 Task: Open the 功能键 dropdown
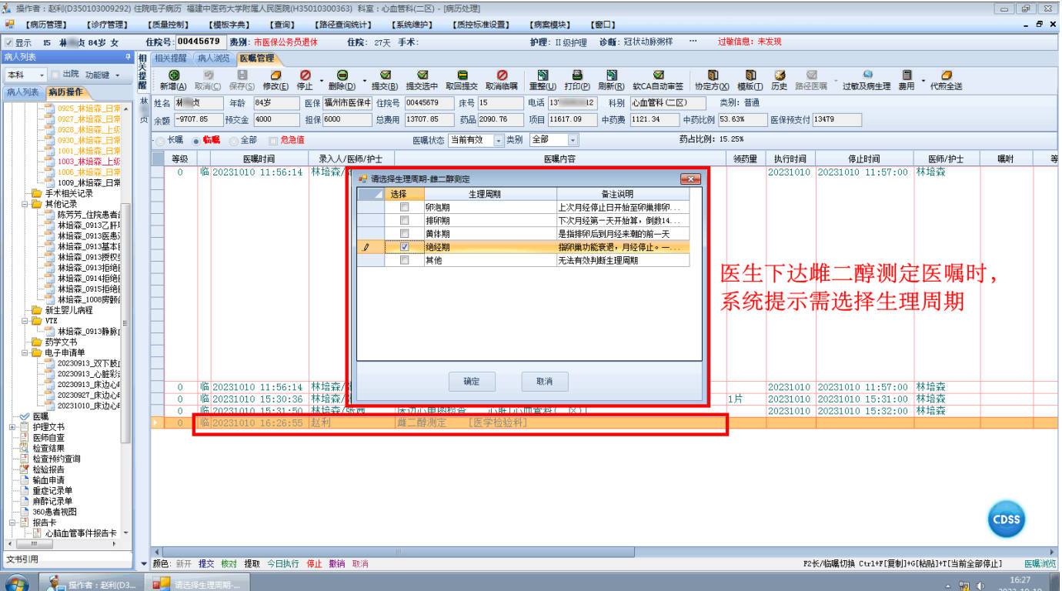pyautogui.click(x=102, y=75)
